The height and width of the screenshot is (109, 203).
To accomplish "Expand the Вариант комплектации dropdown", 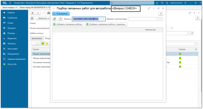I will pyautogui.click(x=158, y=19).
